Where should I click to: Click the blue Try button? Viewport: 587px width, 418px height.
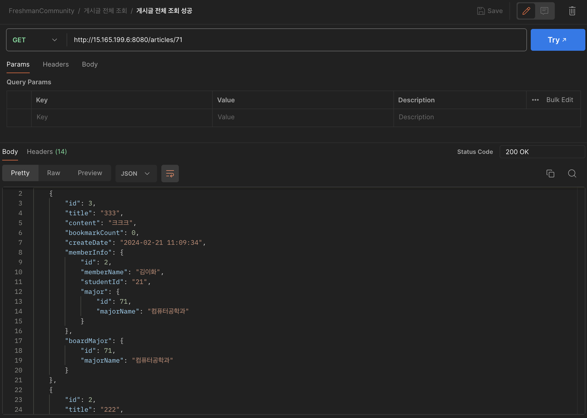(558, 40)
